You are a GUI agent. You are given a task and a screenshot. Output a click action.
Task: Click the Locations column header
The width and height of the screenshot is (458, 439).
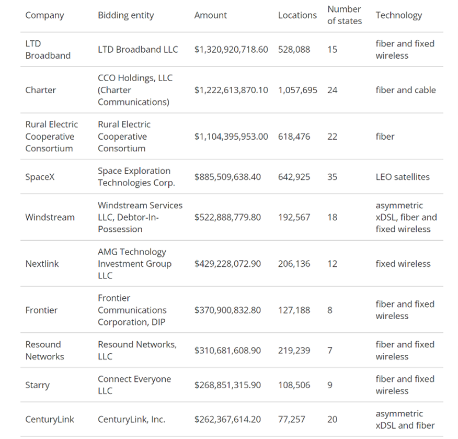point(297,15)
